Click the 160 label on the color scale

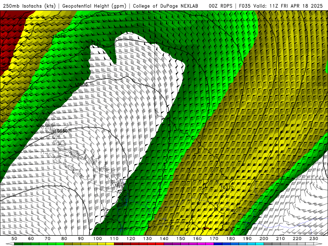(x=197, y=239)
